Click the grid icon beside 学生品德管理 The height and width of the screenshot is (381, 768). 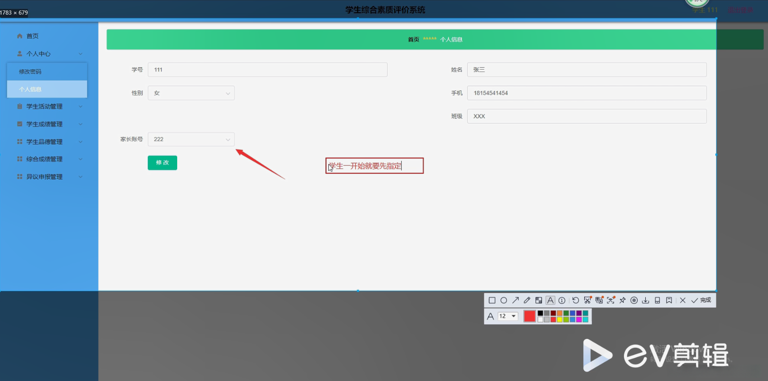pos(19,142)
